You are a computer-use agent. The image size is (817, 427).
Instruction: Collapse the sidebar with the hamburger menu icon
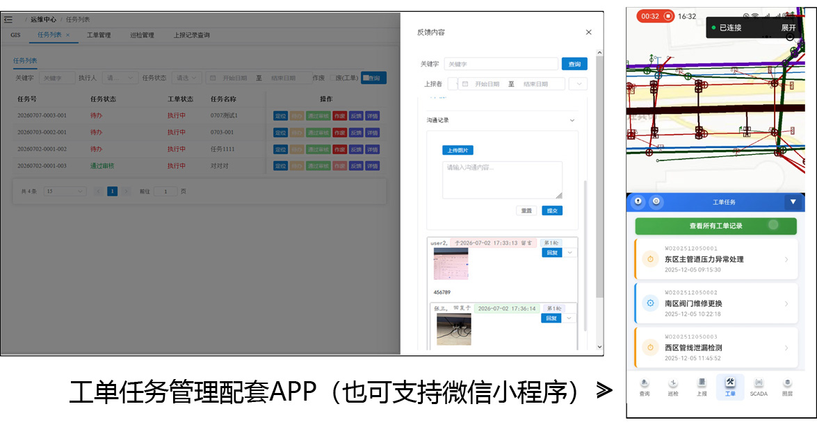[8, 19]
